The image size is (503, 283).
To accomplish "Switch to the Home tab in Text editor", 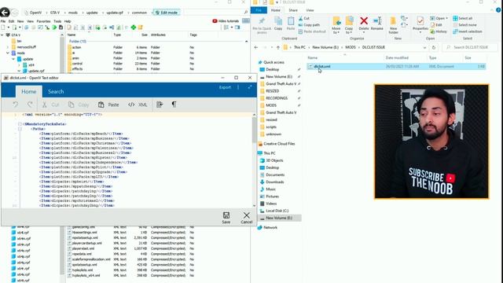I will (29, 91).
